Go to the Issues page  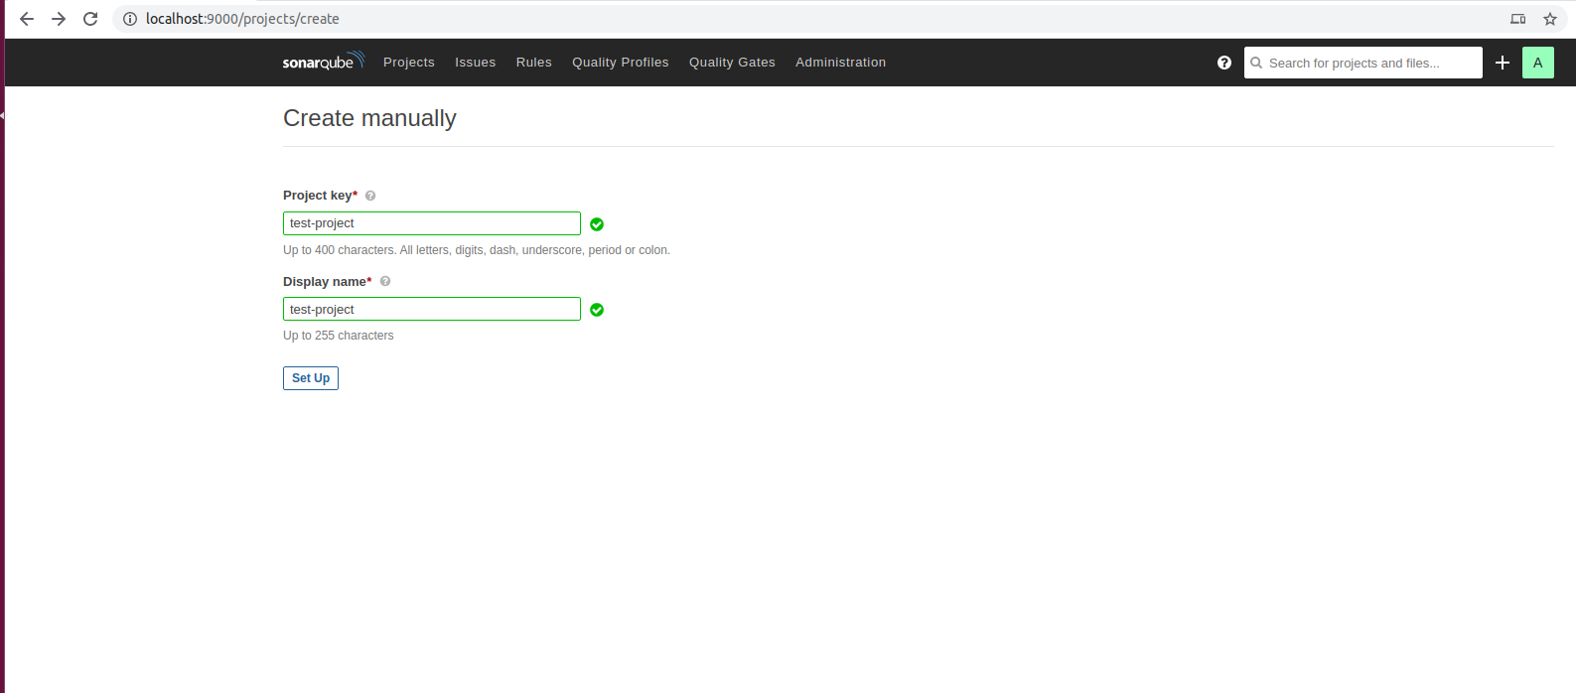475,62
